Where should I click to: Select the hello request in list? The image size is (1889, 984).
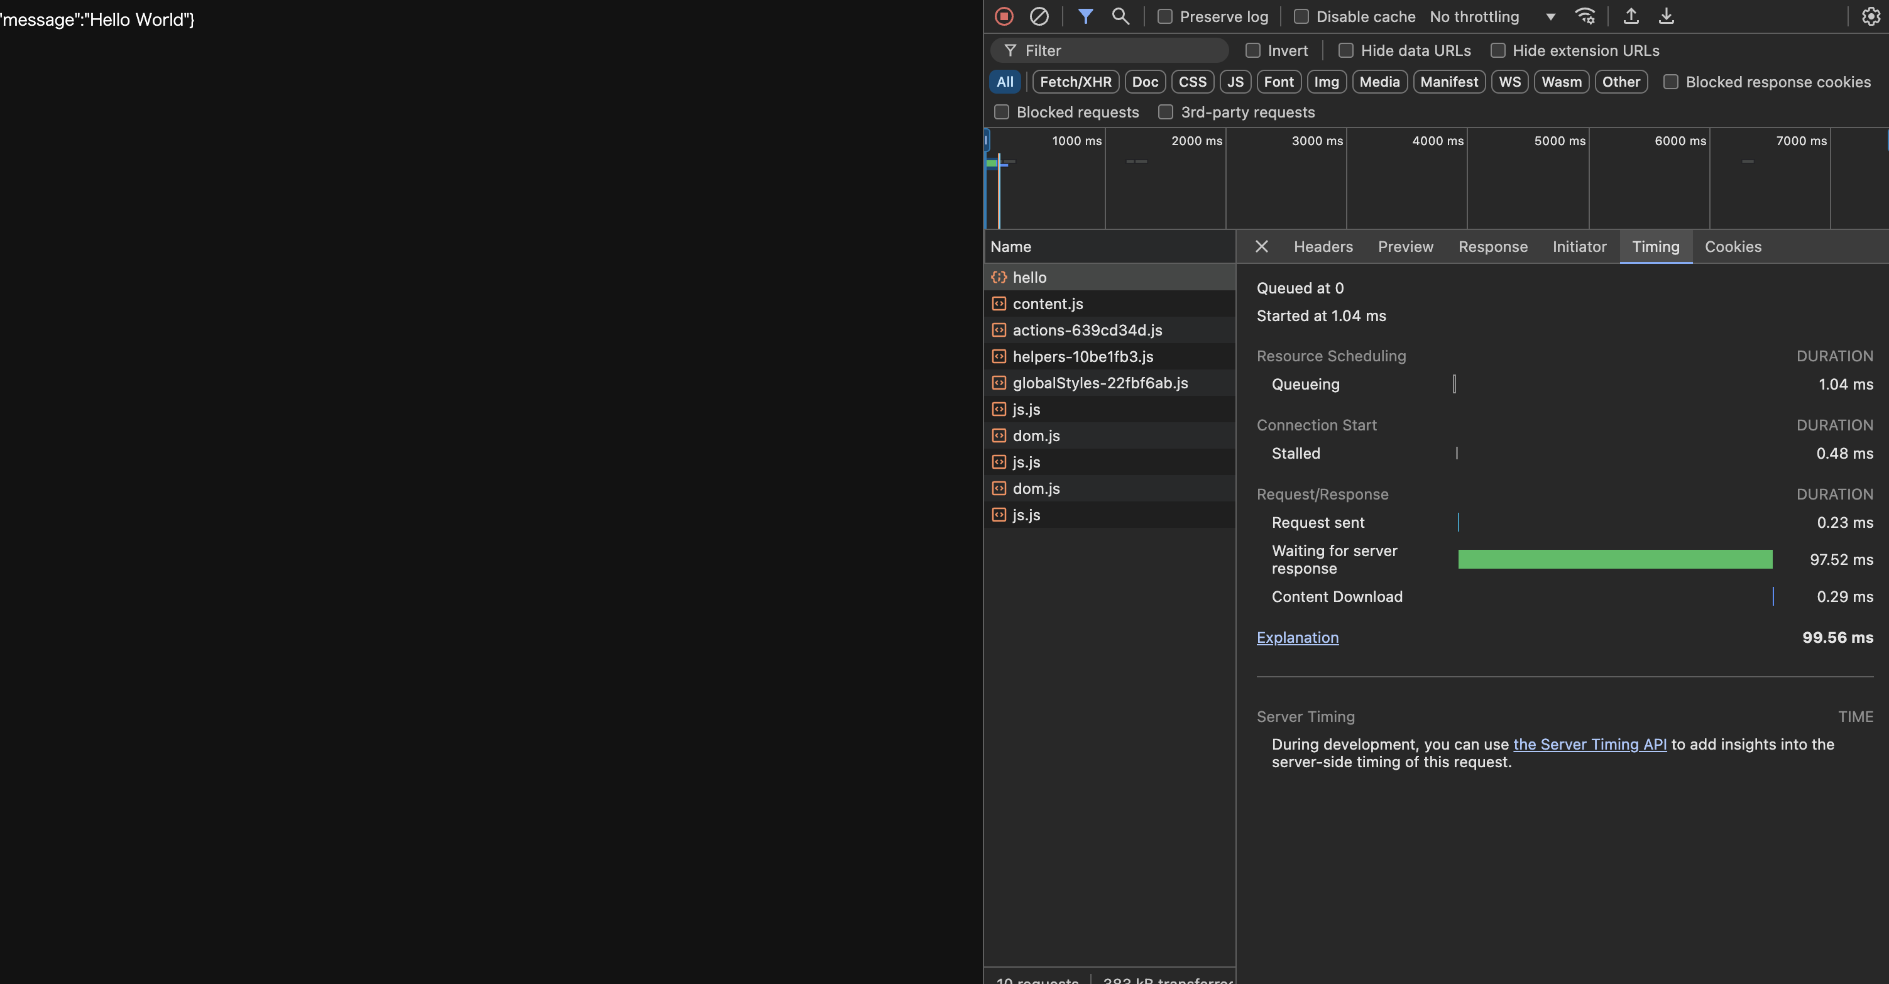[1029, 277]
